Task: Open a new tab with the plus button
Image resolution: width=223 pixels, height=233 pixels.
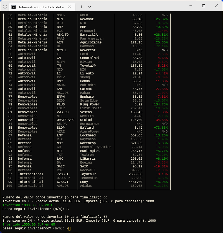Action: [81, 7]
